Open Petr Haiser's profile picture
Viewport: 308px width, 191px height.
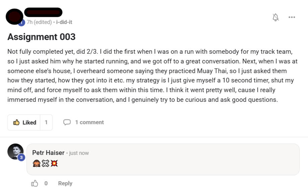[x=15, y=151]
